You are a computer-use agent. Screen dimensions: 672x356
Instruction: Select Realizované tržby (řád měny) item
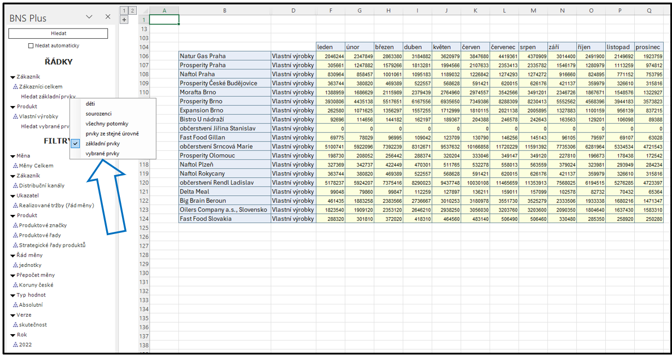coord(56,206)
